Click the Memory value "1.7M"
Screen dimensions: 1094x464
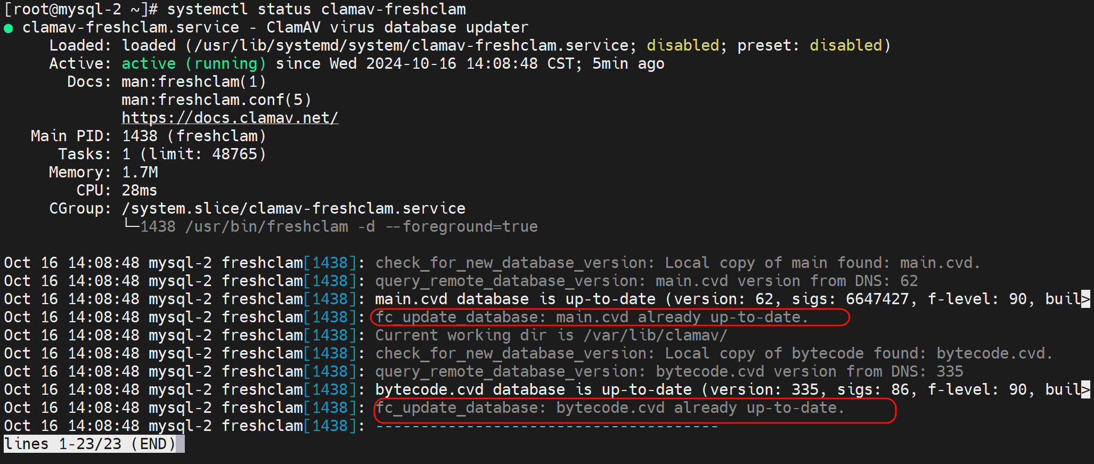(x=140, y=172)
